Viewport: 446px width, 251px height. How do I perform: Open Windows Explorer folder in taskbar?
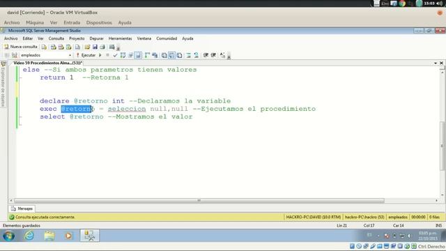pos(49,236)
